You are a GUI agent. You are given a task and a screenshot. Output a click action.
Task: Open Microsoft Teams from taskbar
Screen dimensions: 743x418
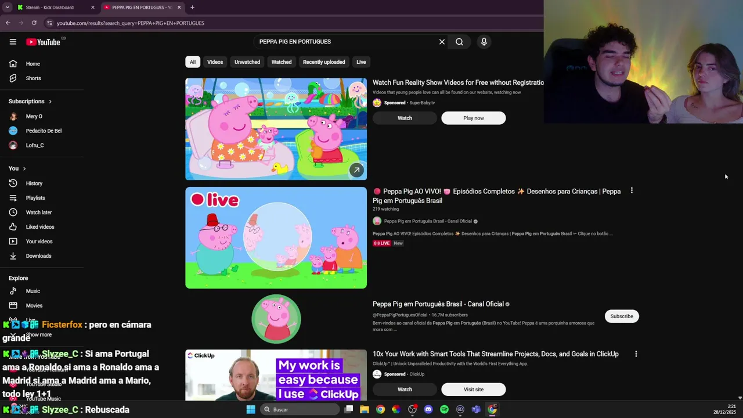pyautogui.click(x=476, y=409)
